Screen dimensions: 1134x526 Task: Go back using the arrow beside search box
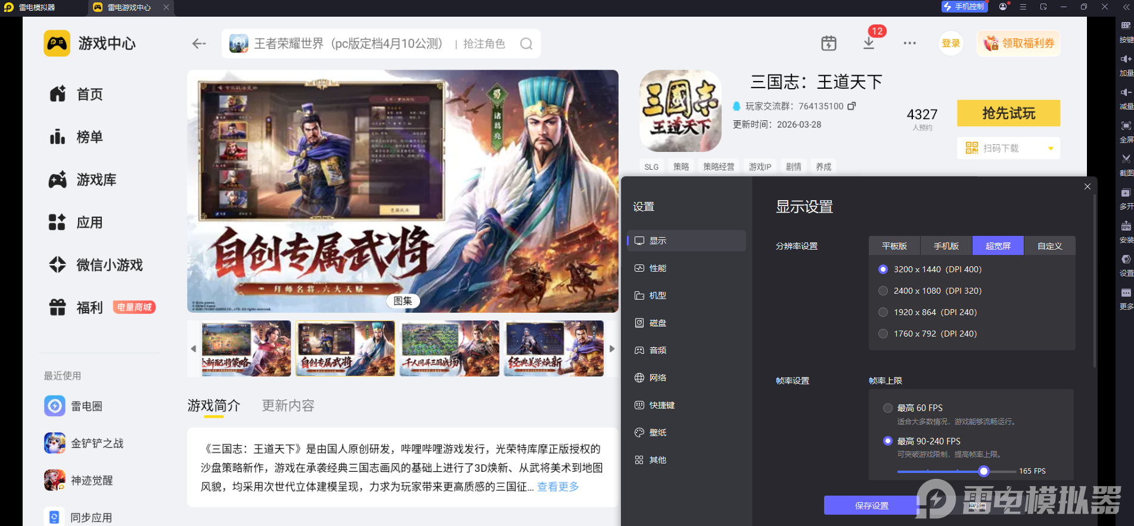[x=199, y=43]
